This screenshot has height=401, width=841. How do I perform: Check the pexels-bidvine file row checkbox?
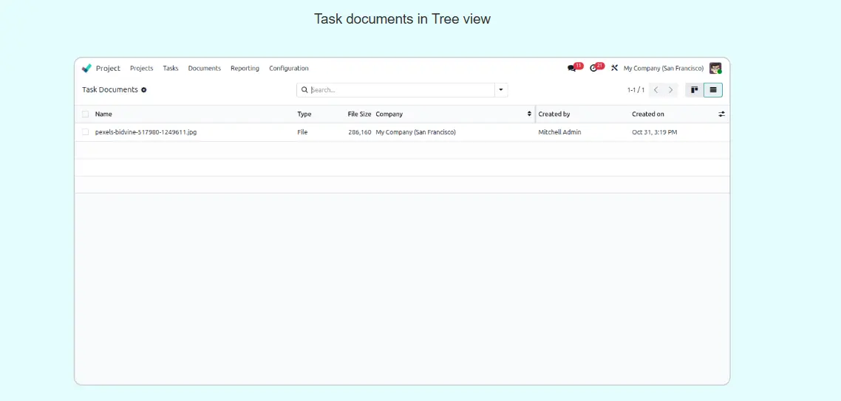click(86, 132)
